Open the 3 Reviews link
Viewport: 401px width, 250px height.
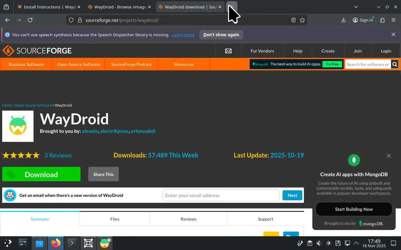pos(58,155)
